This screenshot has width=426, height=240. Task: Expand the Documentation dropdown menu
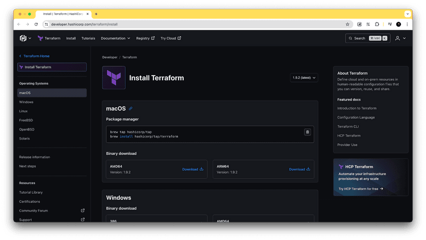[116, 38]
